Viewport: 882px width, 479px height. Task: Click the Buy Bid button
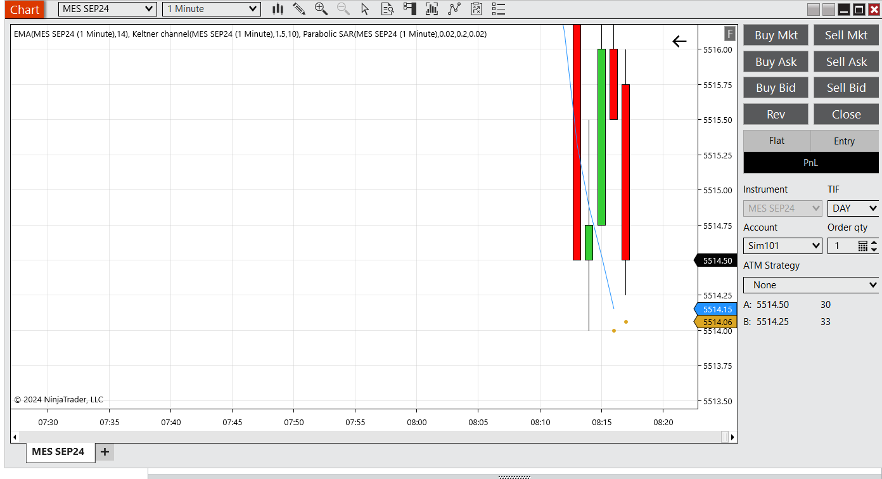[x=776, y=88]
